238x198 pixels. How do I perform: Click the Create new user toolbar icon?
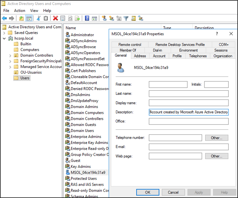pos(104,18)
